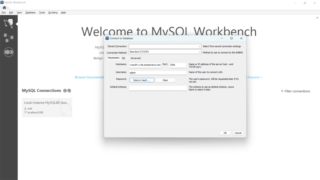Click the root user text on tile

pos(30,108)
